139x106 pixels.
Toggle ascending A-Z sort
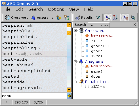pos(108,18)
